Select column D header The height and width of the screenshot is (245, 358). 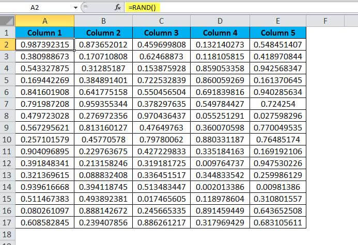[x=220, y=21]
